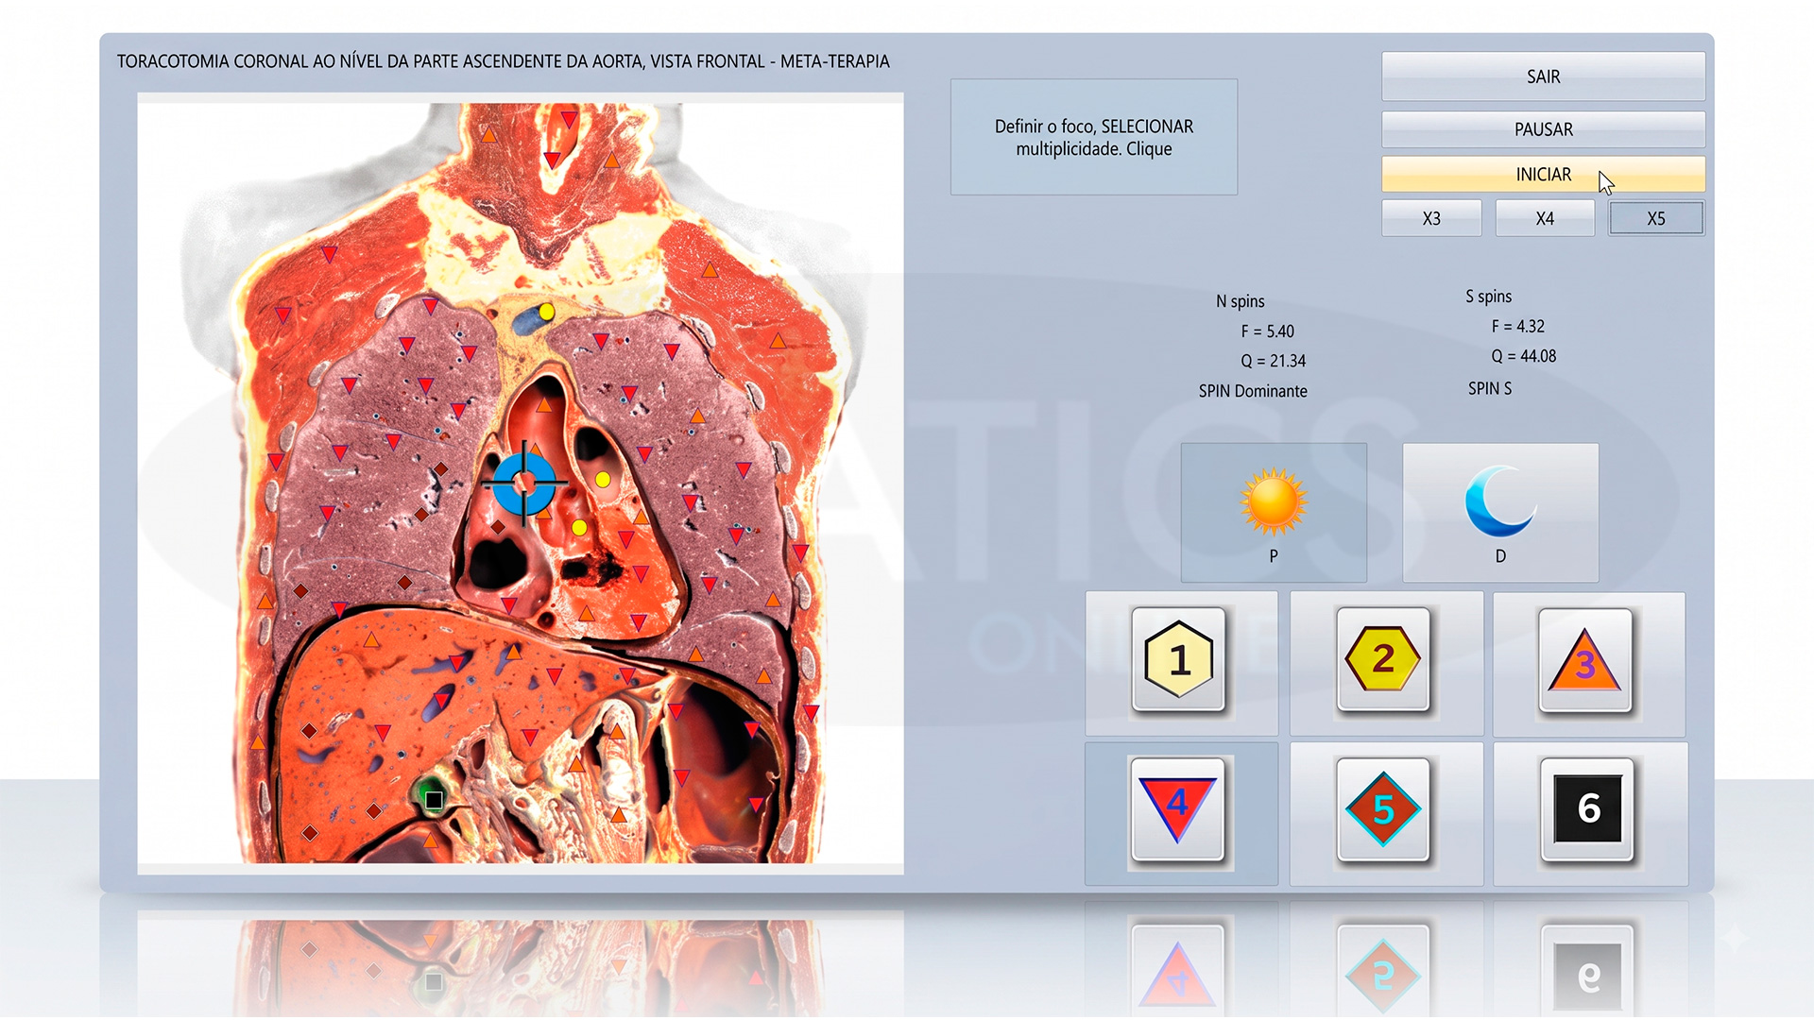Viewport: 1814px width, 1020px height.
Task: Pause the session with PAUSAR
Action: (1543, 129)
